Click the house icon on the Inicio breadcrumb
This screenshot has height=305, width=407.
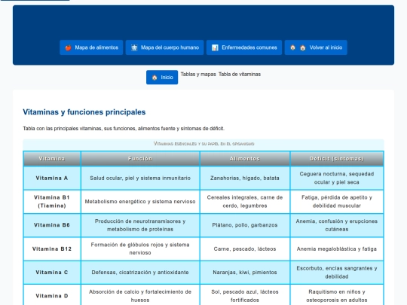point(155,78)
